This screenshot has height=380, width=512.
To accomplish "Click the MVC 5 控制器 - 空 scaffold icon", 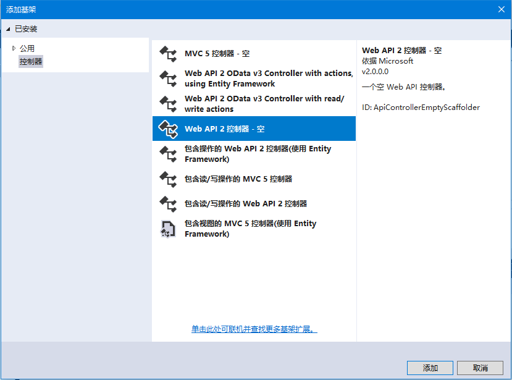I will pos(168,54).
